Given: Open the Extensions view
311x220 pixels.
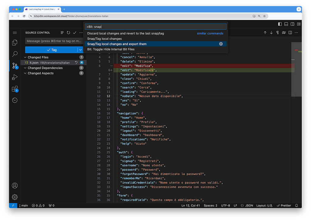Looking at the screenshot, I should (x=15, y=89).
